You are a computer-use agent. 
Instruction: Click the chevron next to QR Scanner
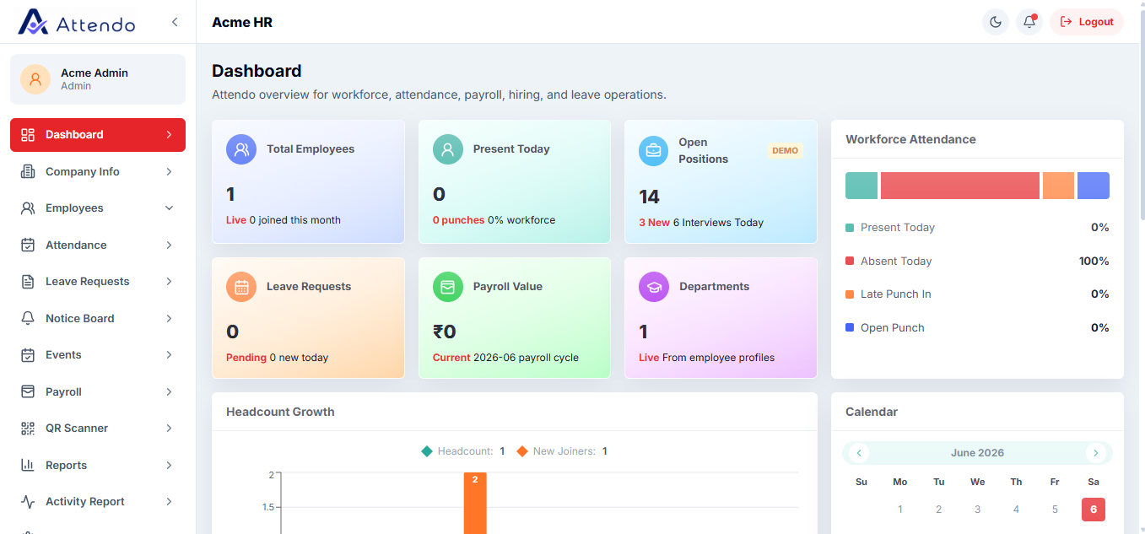pyautogui.click(x=169, y=429)
